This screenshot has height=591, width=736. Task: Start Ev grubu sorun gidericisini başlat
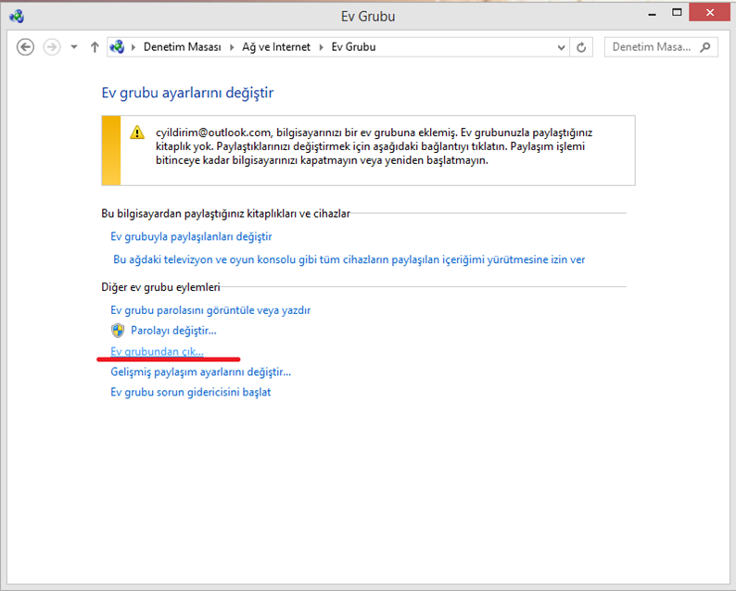click(191, 392)
